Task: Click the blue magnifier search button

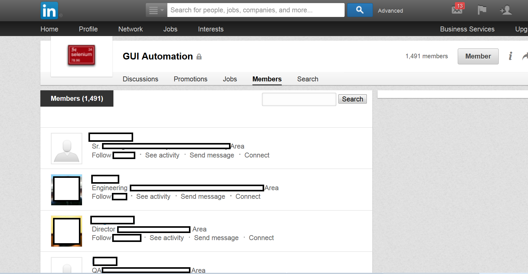Action: click(360, 10)
